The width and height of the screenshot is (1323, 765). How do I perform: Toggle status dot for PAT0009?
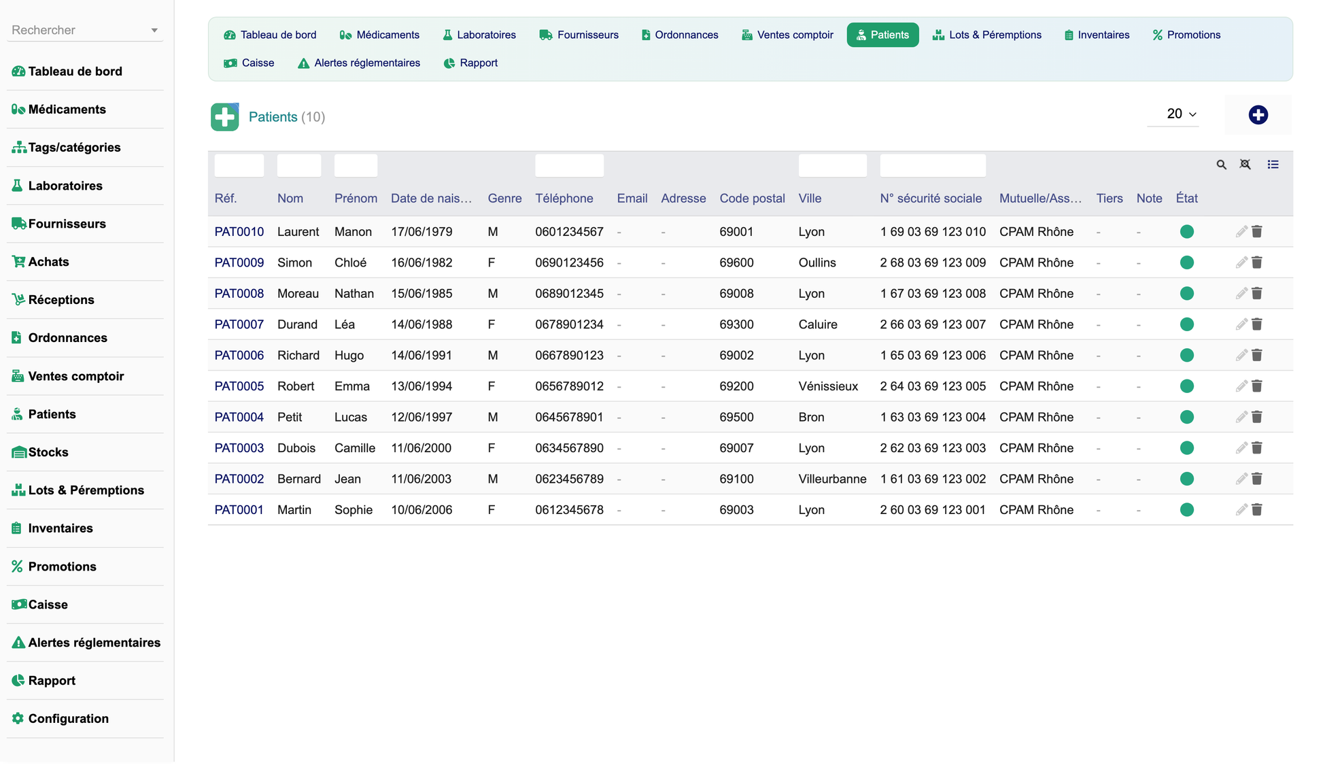[1187, 262]
